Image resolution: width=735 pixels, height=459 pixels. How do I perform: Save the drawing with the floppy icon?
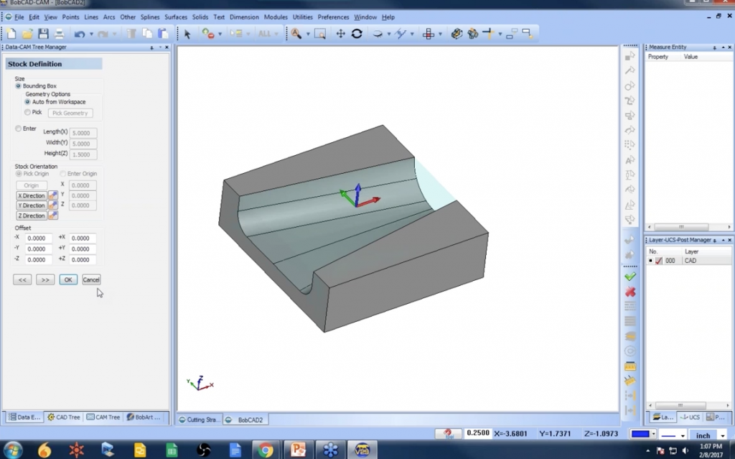(x=43, y=33)
